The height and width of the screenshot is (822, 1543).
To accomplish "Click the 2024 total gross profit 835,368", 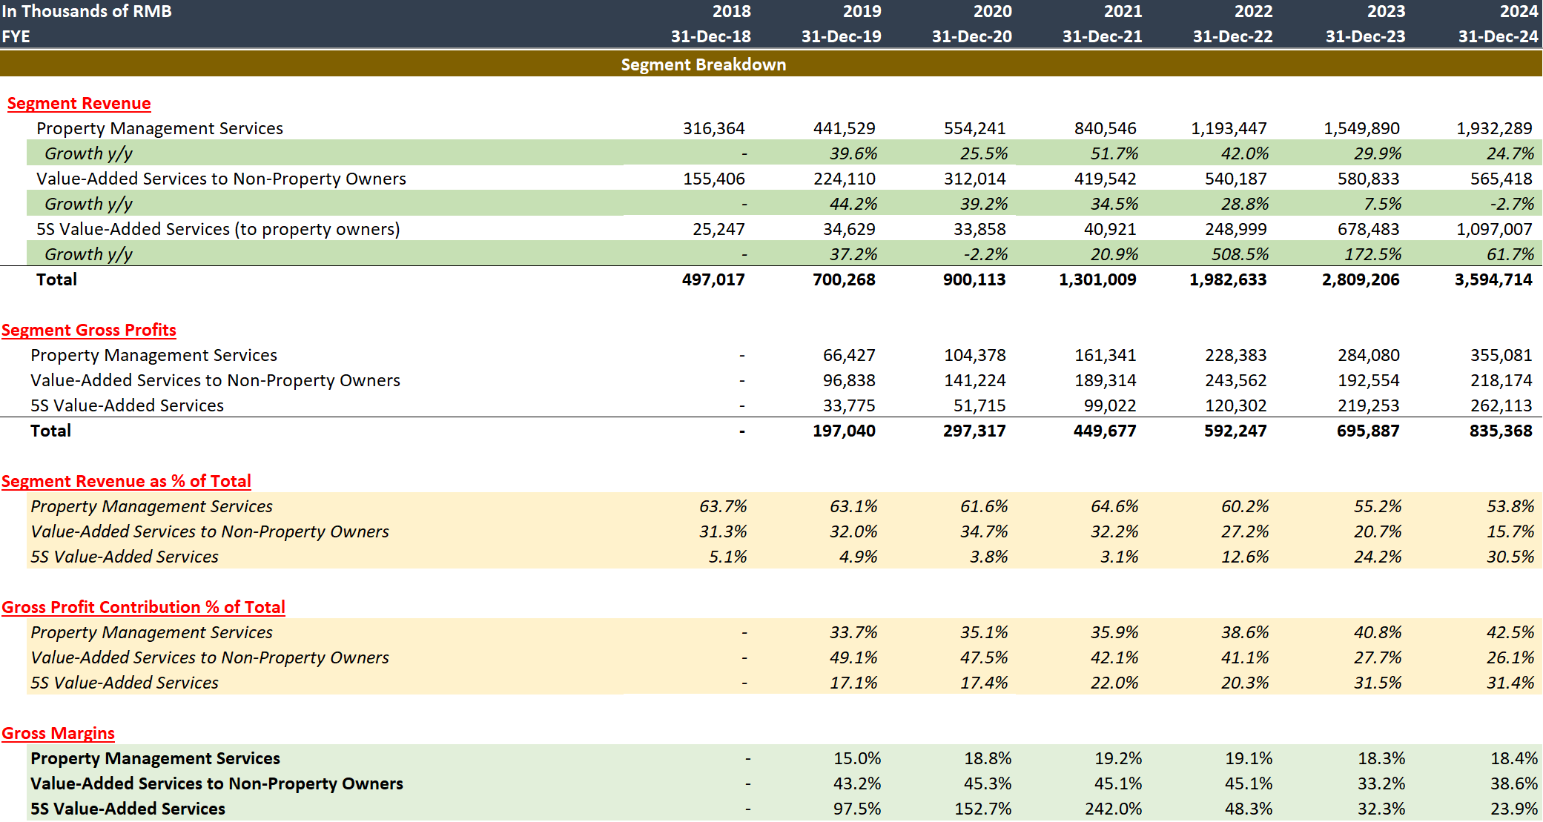I will click(1500, 431).
